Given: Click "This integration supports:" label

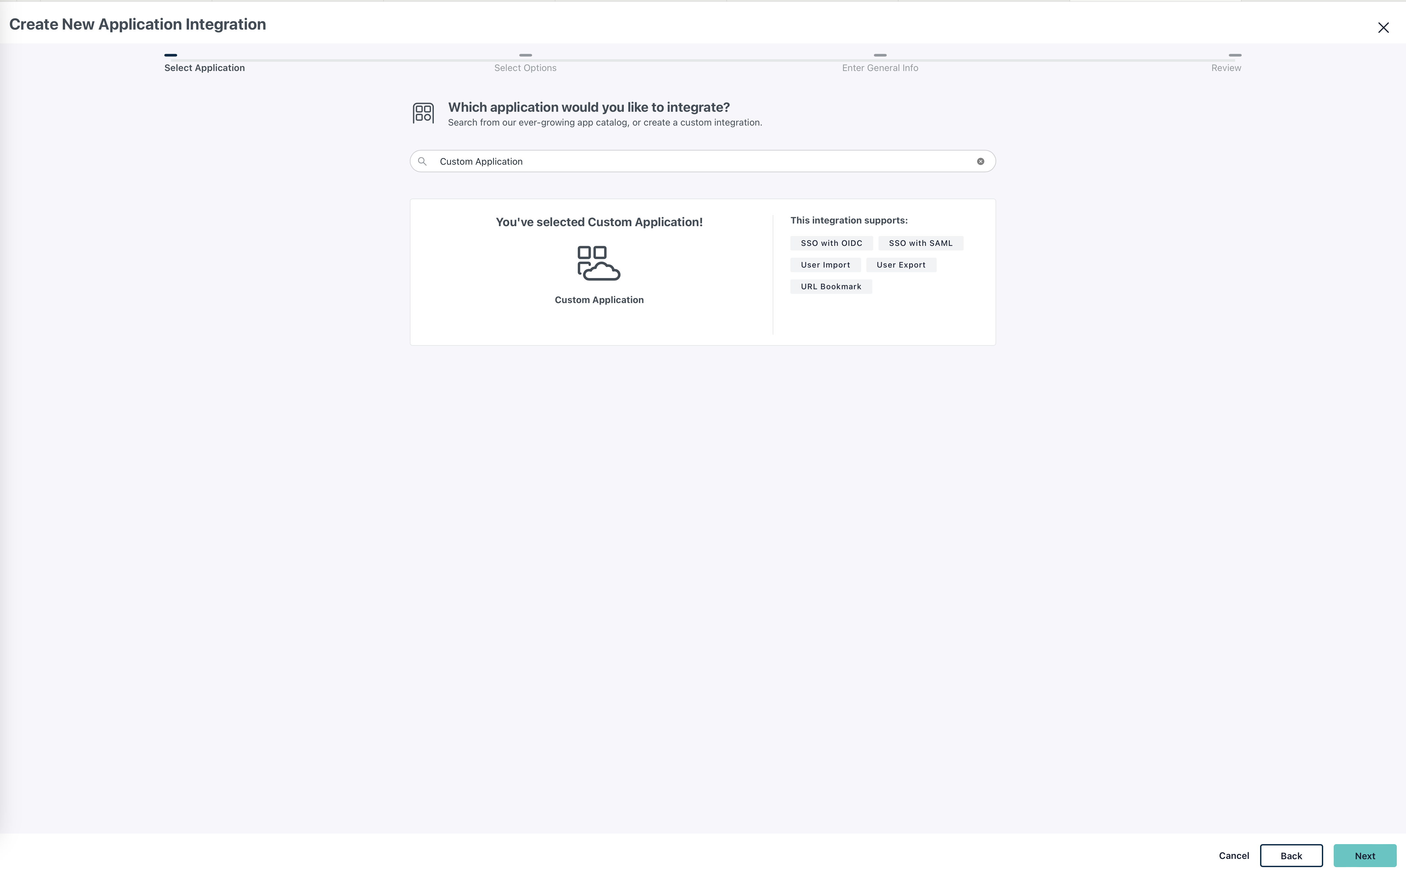Looking at the screenshot, I should tap(848, 221).
